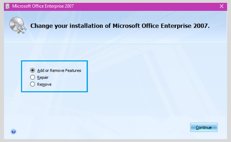Screen dimensions: 231x142
Task: Select the Add or Remove Features radio button
Action: tap(32, 70)
